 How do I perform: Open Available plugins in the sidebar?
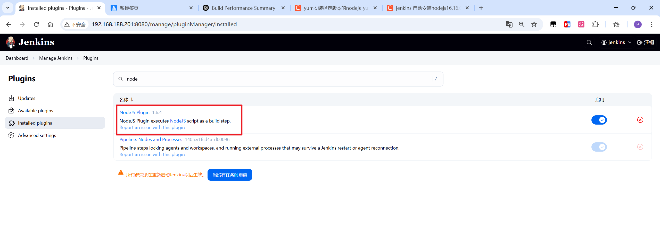click(x=55, y=111)
